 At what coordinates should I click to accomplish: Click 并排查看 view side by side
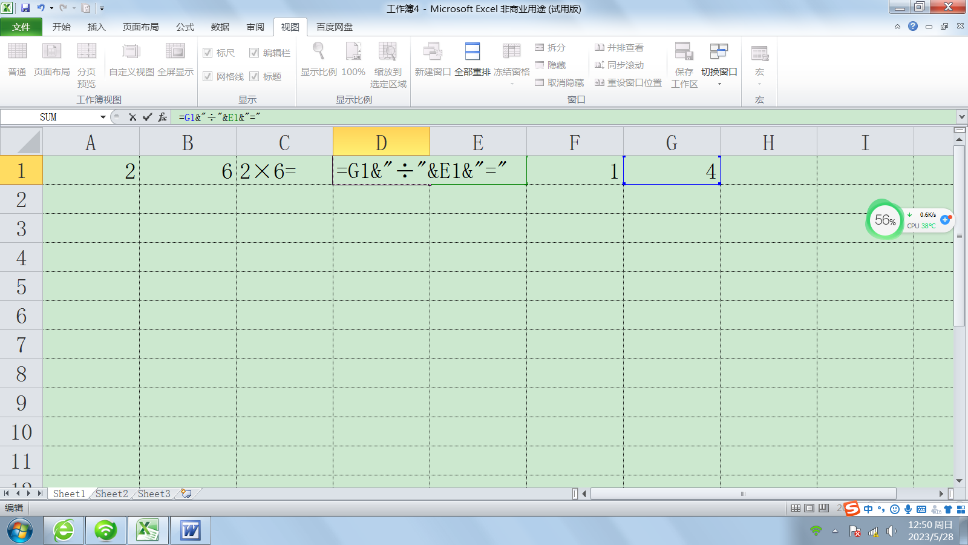point(619,47)
